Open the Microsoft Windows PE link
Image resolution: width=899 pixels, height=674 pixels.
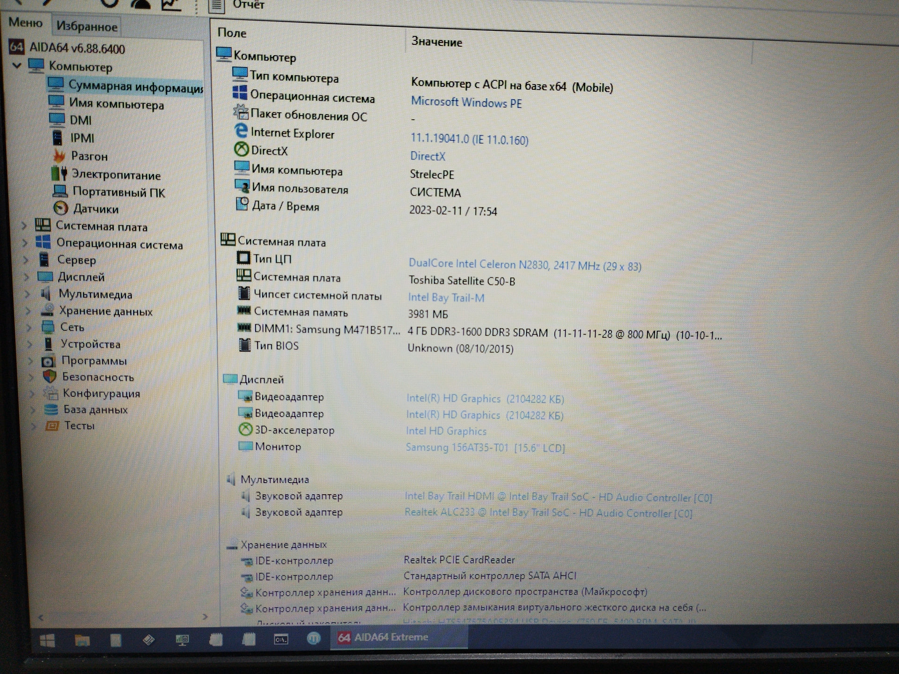click(x=466, y=102)
